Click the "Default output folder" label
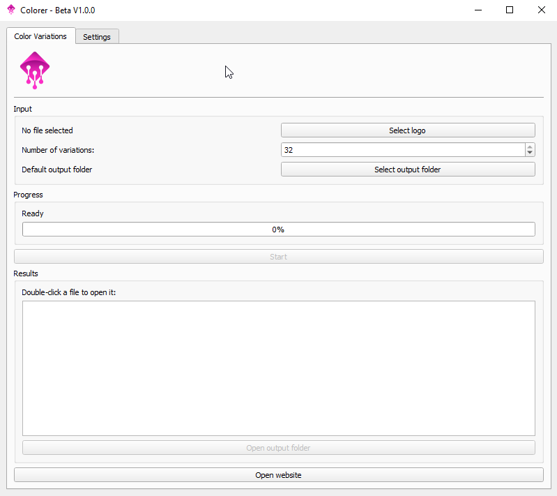This screenshot has height=496, width=557. point(57,170)
